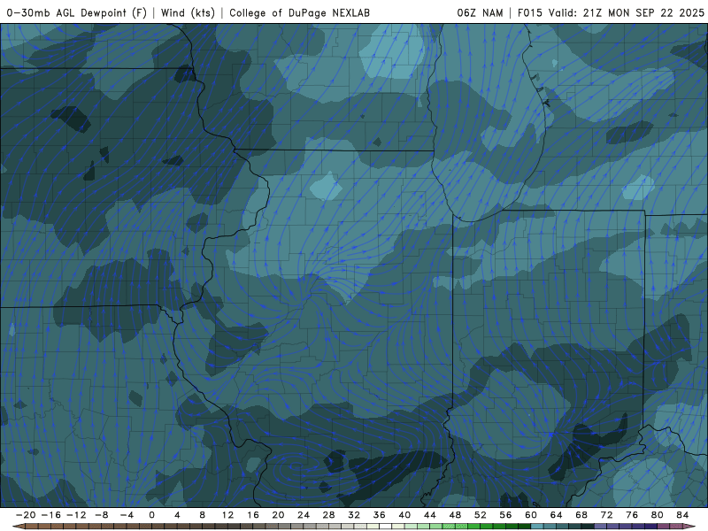Click the -20 value on dewpoint scale
Viewport: 708px width, 531px height.
tap(26, 515)
